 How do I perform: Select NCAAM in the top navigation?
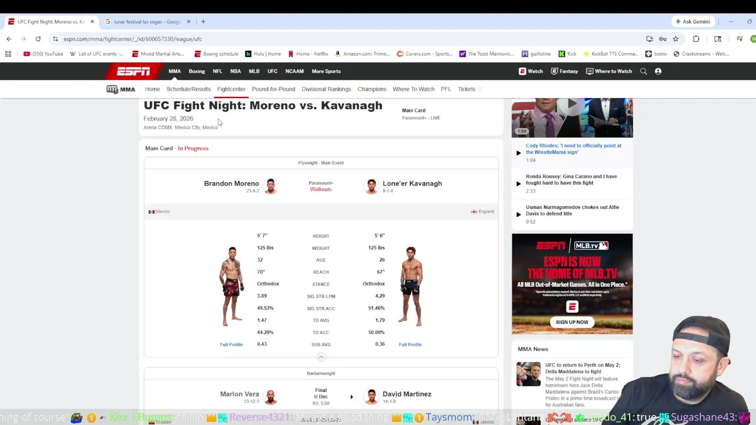click(x=294, y=71)
